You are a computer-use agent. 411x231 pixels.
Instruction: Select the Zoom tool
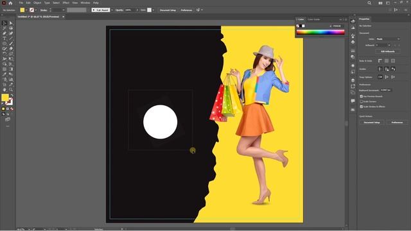tap(11, 90)
